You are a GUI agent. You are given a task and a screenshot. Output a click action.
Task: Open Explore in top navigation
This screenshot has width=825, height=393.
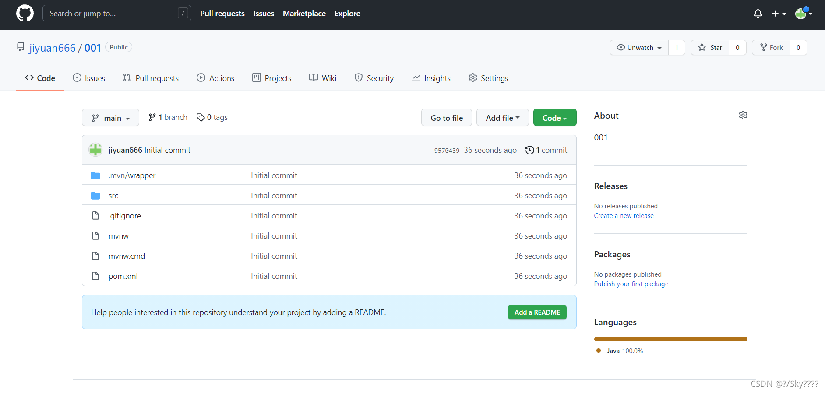(347, 14)
